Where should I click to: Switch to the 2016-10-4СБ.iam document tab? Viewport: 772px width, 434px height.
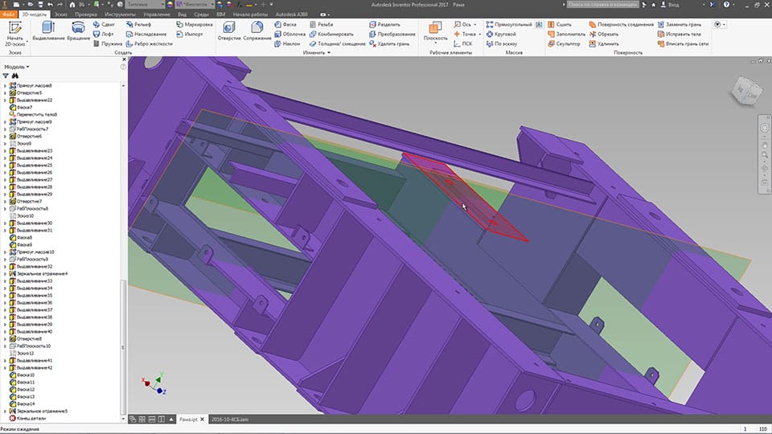[231, 419]
